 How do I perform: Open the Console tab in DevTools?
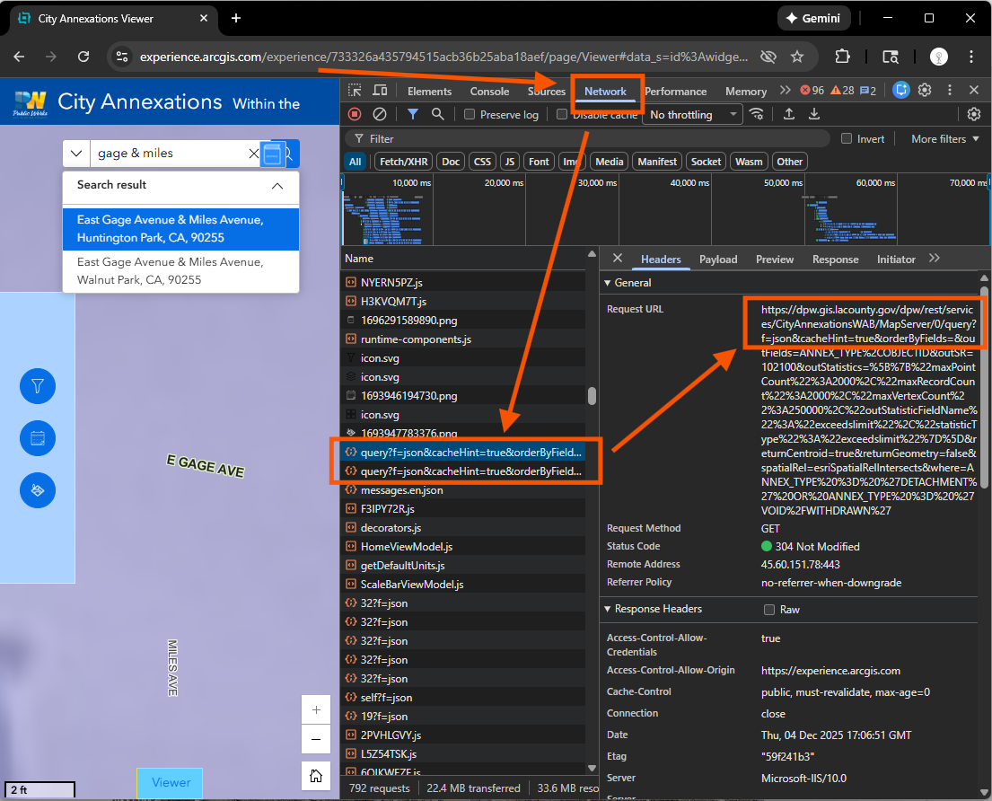tap(489, 92)
